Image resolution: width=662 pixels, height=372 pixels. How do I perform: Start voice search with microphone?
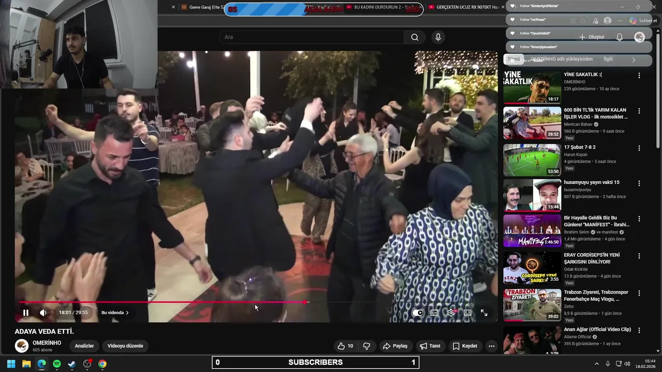pos(438,37)
